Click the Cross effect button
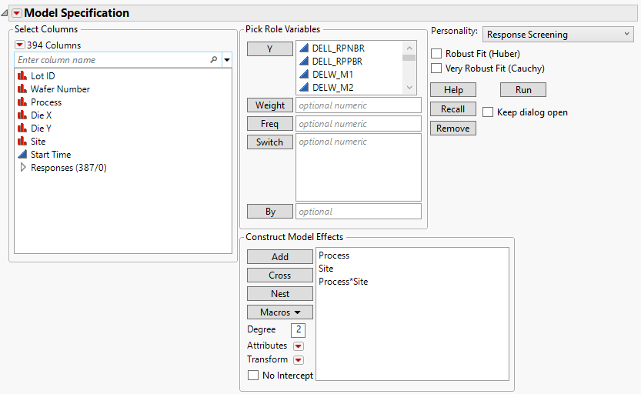 [280, 275]
